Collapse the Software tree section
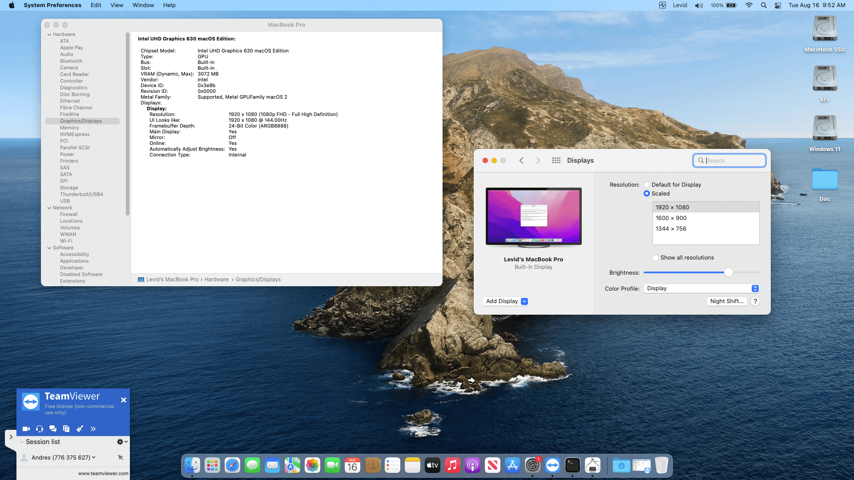This screenshot has width=854, height=480. tap(49, 248)
